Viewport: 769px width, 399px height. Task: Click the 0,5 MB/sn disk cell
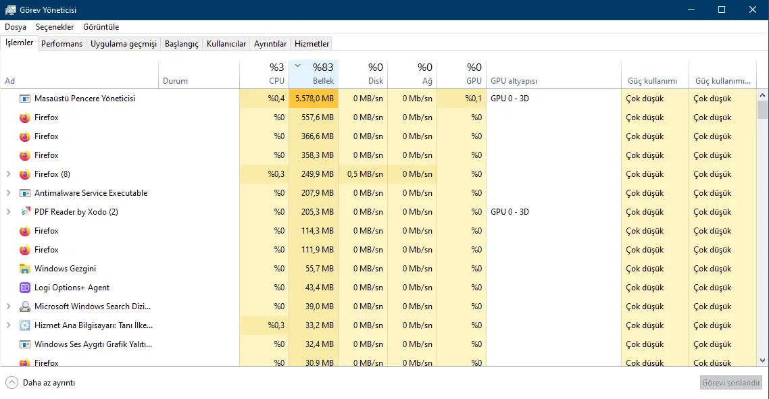pos(363,174)
